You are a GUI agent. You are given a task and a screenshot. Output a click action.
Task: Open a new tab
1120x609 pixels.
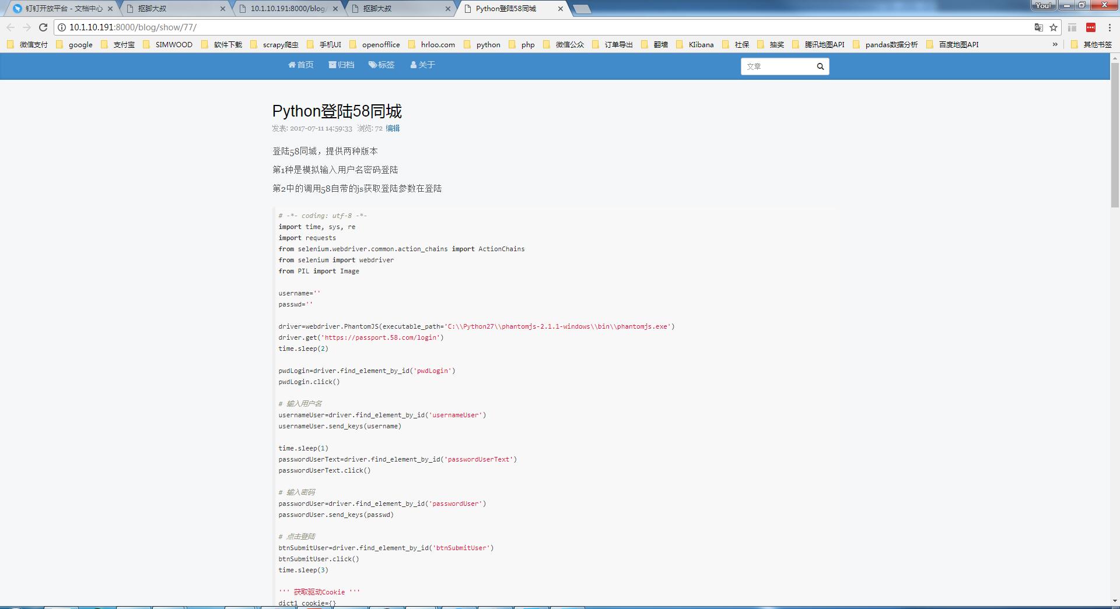tap(582, 9)
